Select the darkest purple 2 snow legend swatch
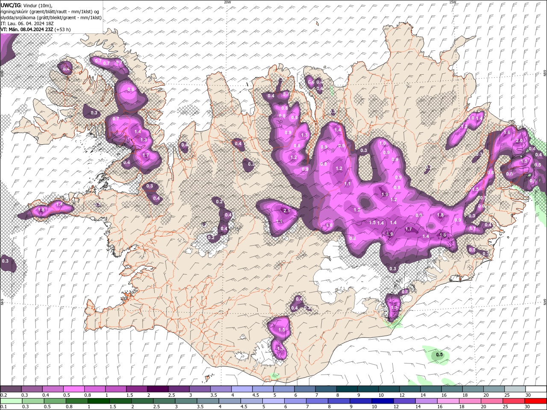 tap(157, 389)
